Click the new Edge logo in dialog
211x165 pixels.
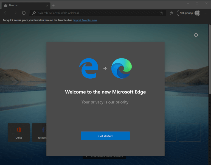pos(122,68)
